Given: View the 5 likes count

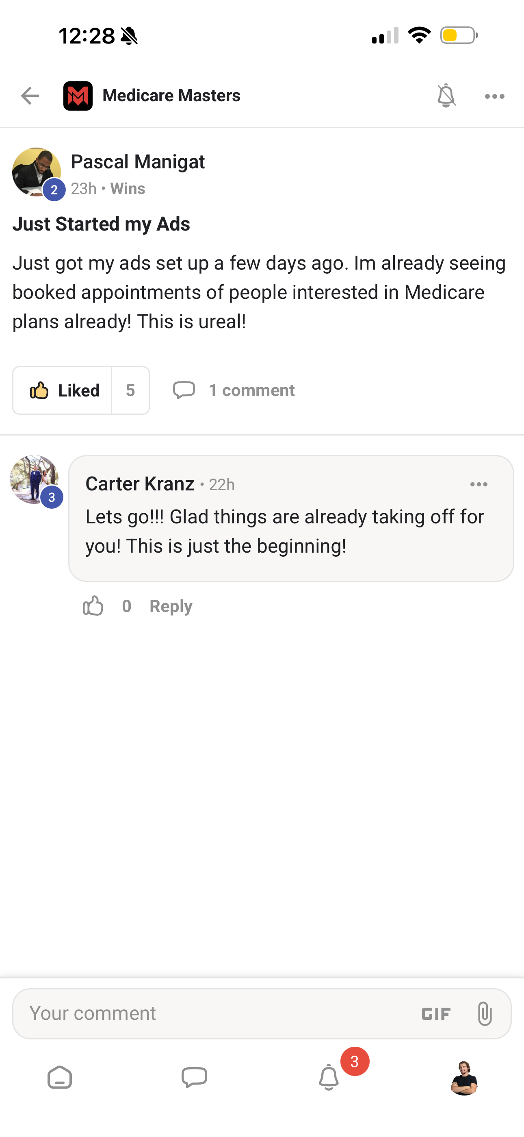Looking at the screenshot, I should [130, 391].
